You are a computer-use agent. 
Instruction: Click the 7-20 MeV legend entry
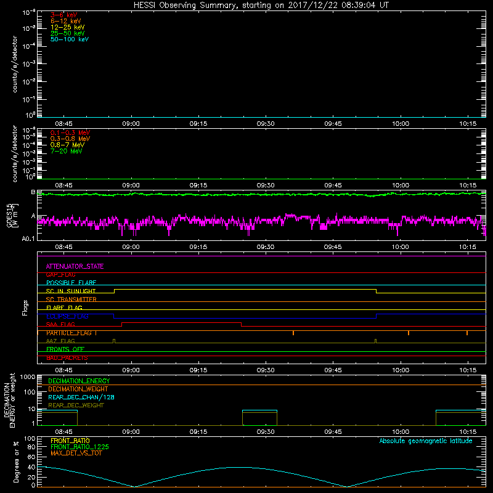(67, 151)
